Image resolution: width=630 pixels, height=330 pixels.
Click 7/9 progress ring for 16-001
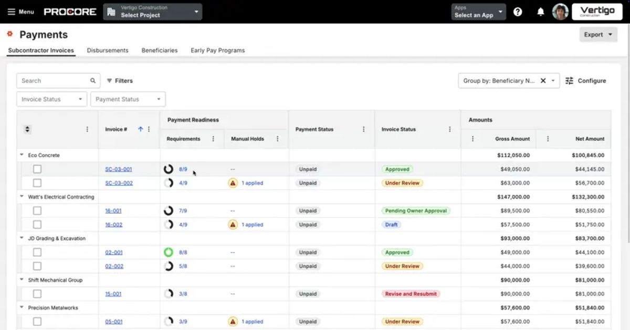[x=169, y=211]
